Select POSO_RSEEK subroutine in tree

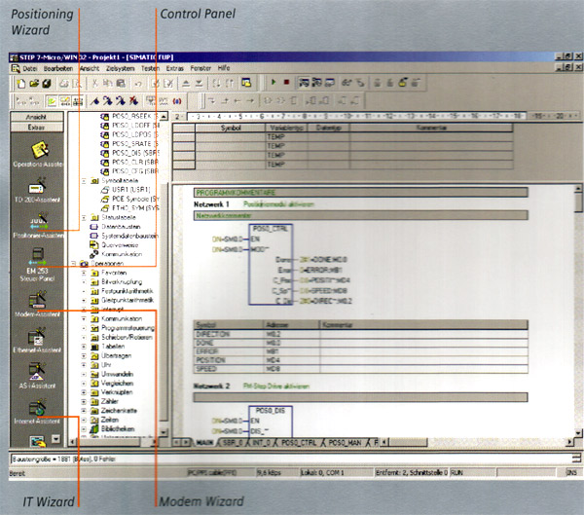pos(131,116)
